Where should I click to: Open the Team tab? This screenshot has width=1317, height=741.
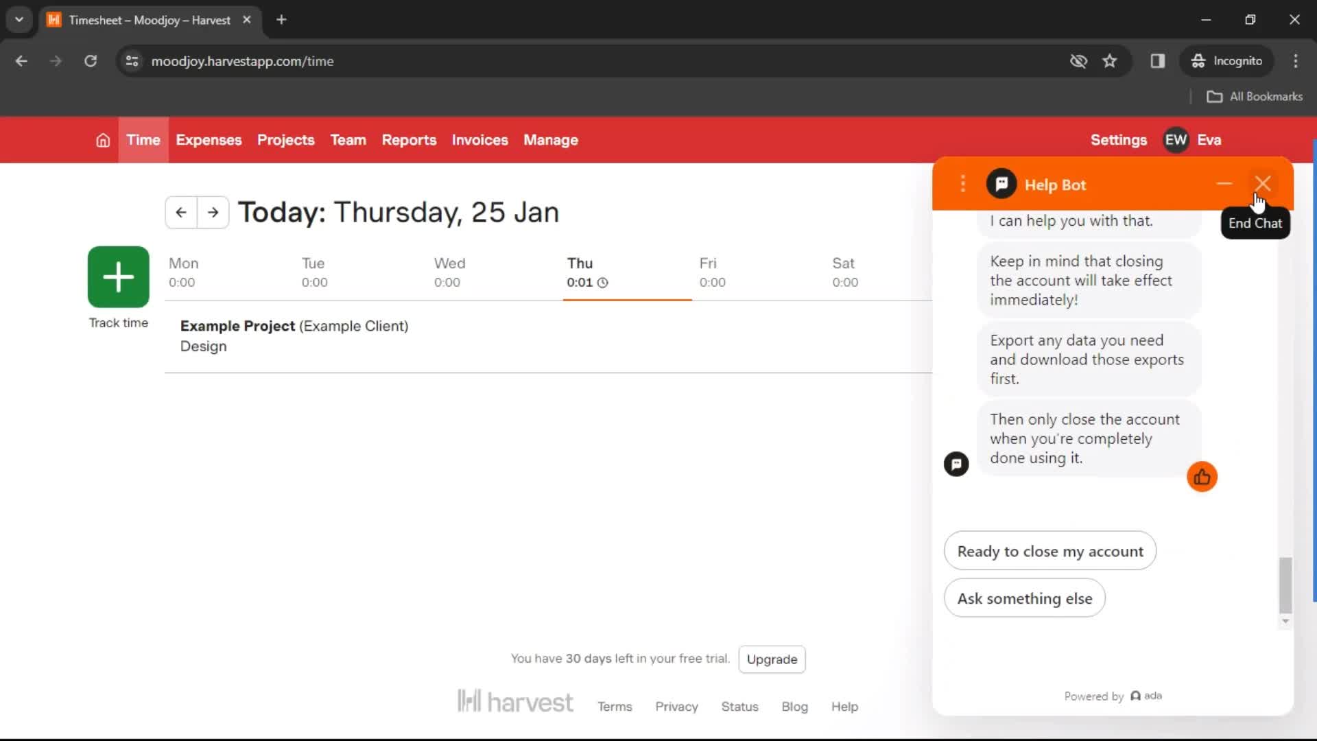point(348,140)
